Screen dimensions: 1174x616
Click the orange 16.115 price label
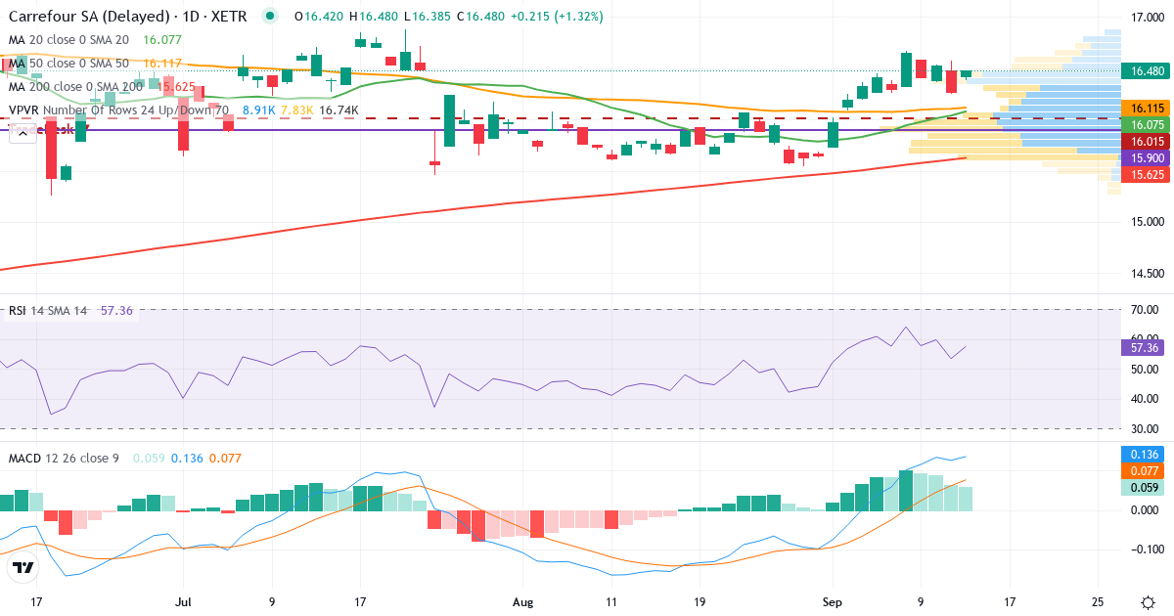tap(1147, 109)
